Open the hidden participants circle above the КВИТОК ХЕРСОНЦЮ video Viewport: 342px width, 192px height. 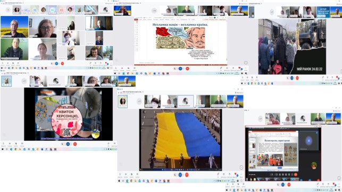point(24,81)
